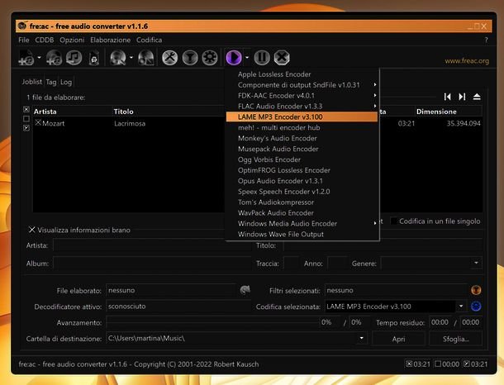Choose Monkey's Audio Encoder
The height and width of the screenshot is (385, 504).
click(302, 138)
